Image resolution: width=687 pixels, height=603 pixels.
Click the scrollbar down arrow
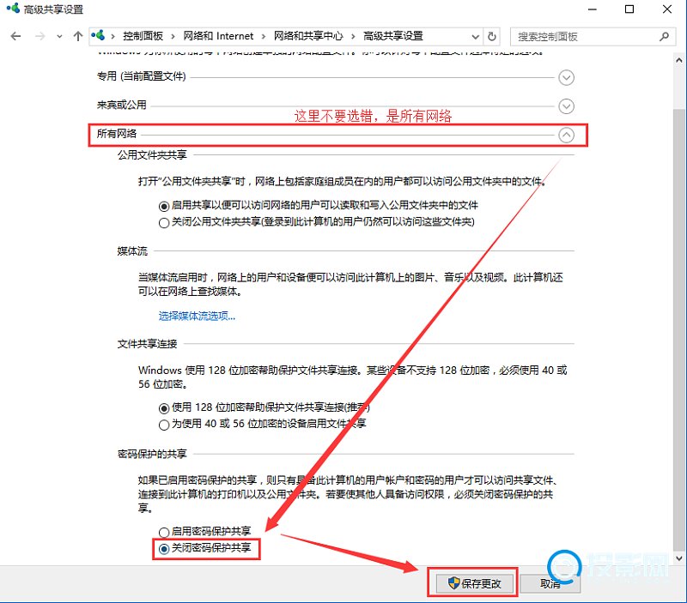679,558
